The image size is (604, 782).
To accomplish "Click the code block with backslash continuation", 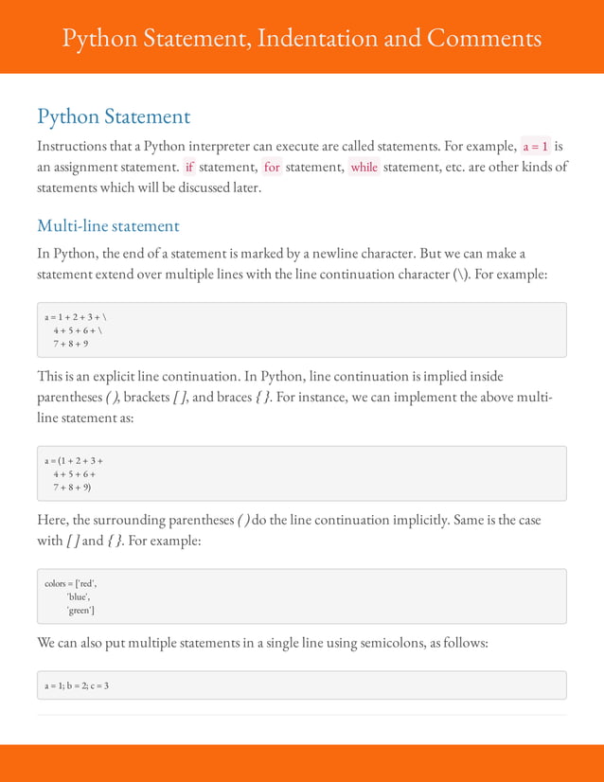I will pyautogui.click(x=301, y=329).
